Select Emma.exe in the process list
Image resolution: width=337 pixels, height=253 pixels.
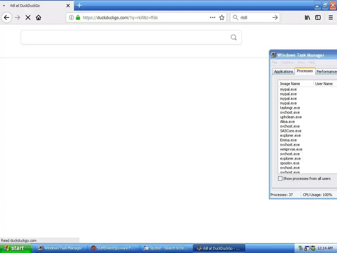[288, 140]
